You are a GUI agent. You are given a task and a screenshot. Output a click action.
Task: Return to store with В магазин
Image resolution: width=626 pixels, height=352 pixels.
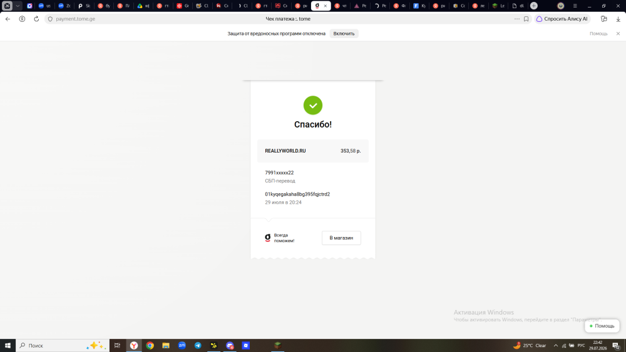click(x=341, y=238)
